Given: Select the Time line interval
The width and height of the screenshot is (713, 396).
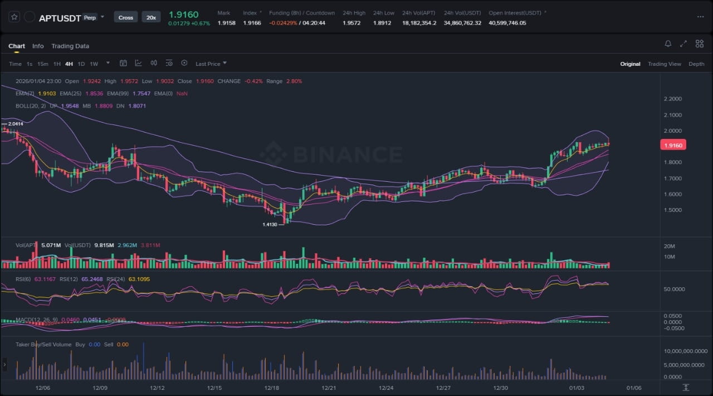Looking at the screenshot, I should click(x=15, y=64).
